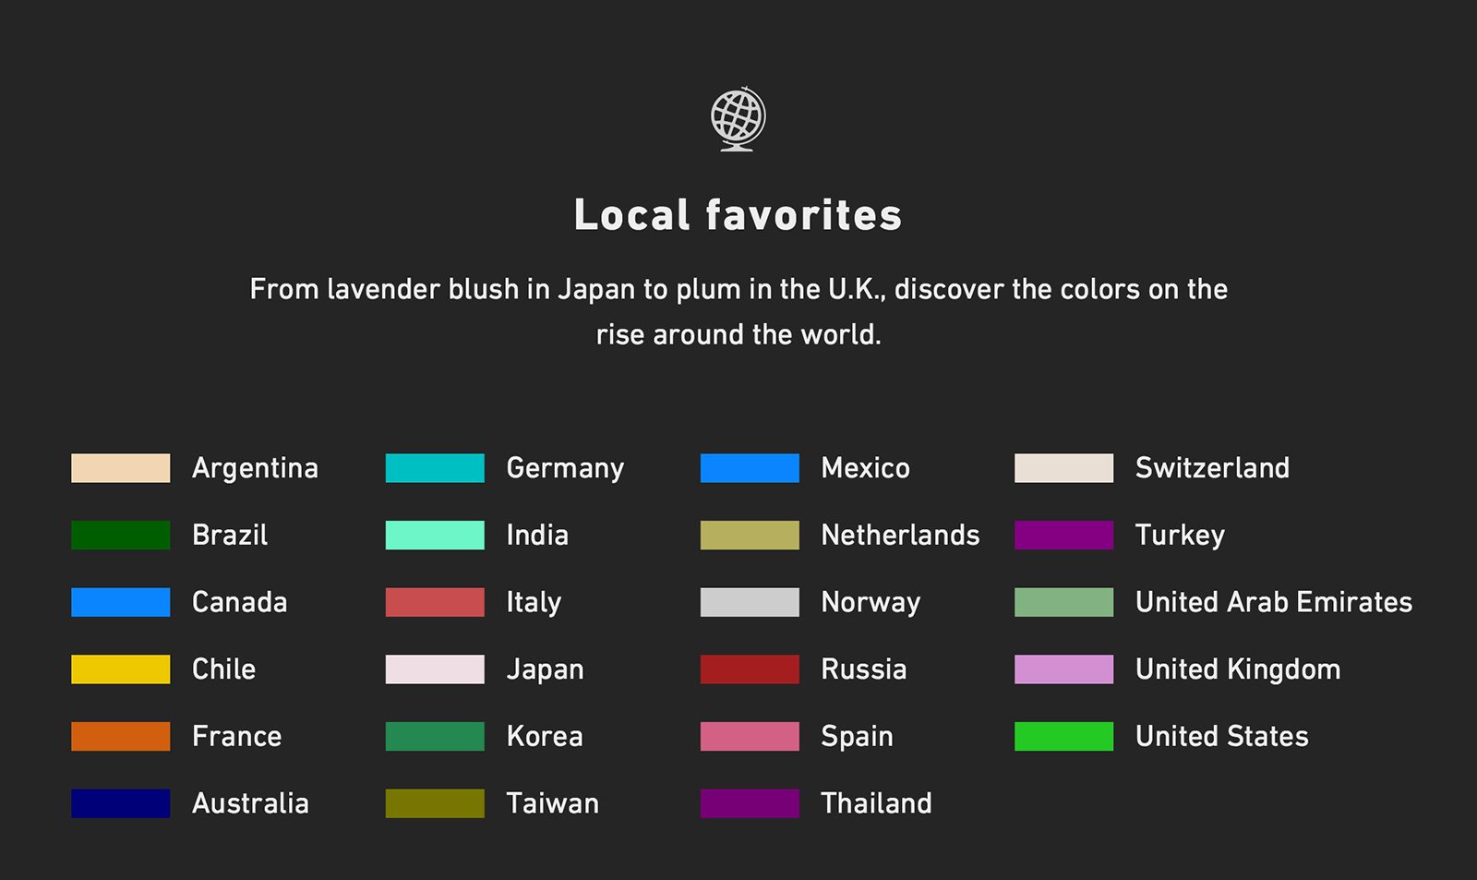1477x880 pixels.
Task: Choose the Netherlands khaki swatch
Action: pyautogui.click(x=750, y=536)
